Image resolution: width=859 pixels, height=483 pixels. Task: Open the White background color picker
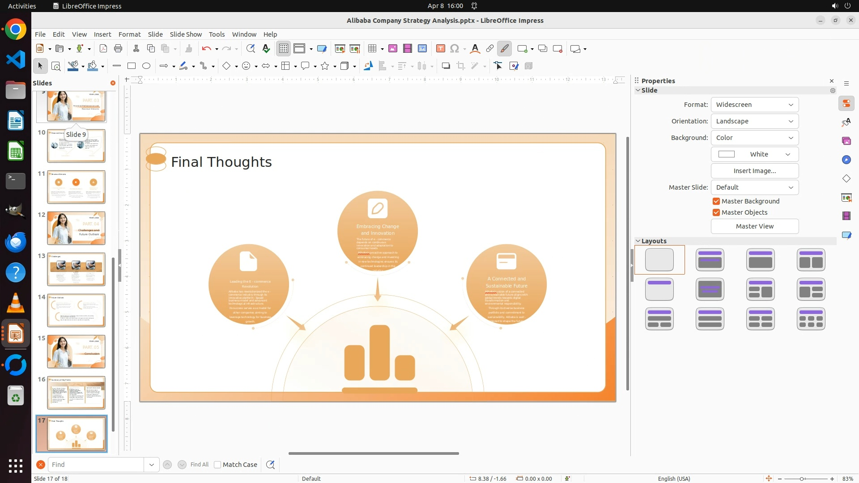754,154
